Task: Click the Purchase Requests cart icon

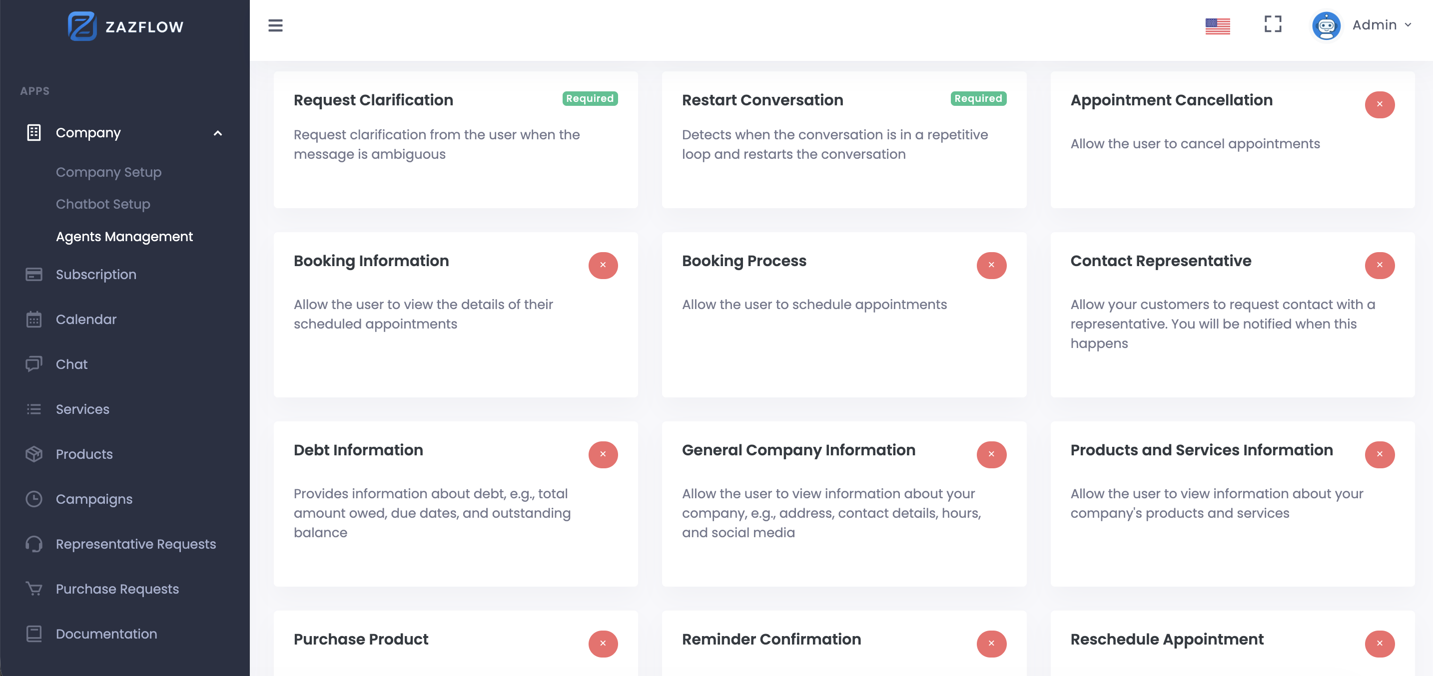Action: click(33, 589)
